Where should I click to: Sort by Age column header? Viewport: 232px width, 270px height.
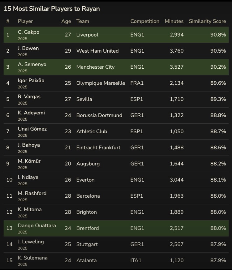pyautogui.click(x=66, y=21)
